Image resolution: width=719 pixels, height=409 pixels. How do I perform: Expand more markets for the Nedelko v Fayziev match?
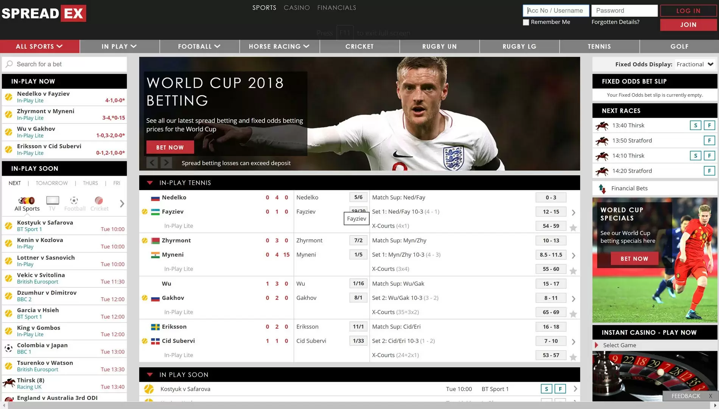574,212
